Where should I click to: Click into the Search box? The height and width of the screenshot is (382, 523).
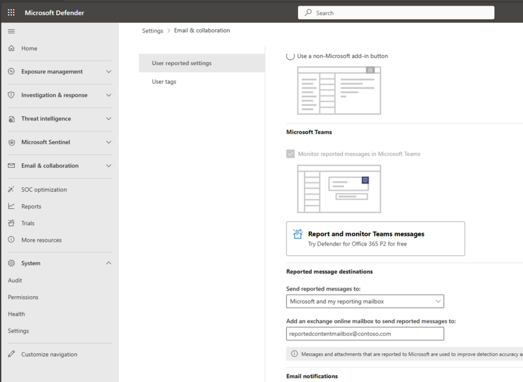click(x=396, y=13)
